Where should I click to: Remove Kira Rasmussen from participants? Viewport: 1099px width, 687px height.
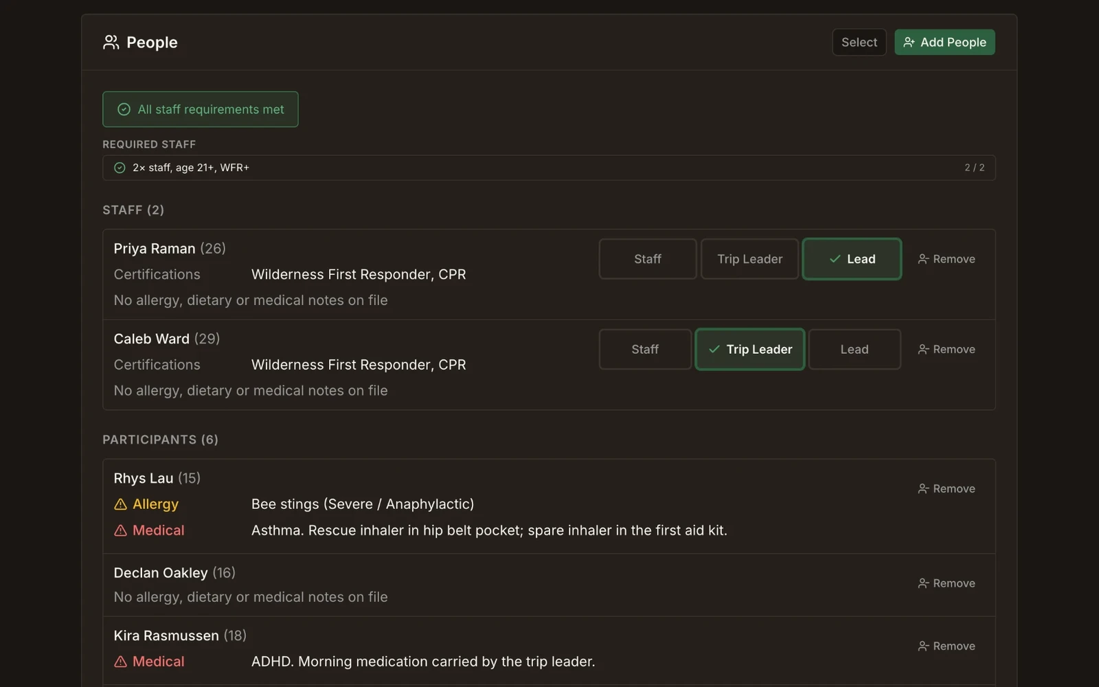pos(947,646)
